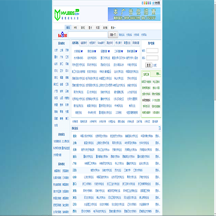The image size is (216, 216).
Task: Click favorites link beside top color swatches
Action: click(x=157, y=3)
